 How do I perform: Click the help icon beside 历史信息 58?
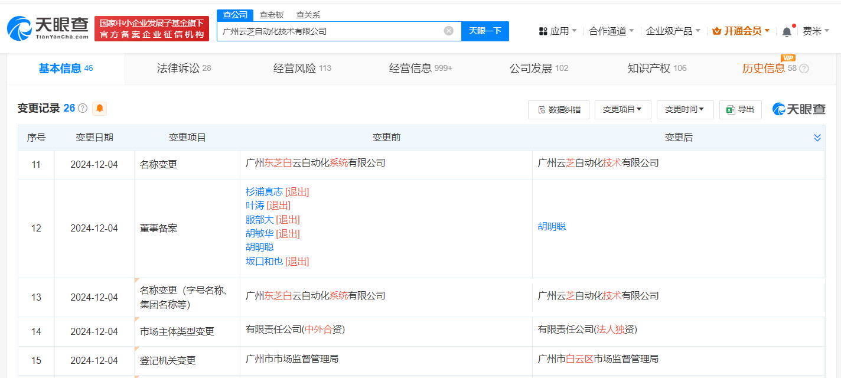(804, 69)
